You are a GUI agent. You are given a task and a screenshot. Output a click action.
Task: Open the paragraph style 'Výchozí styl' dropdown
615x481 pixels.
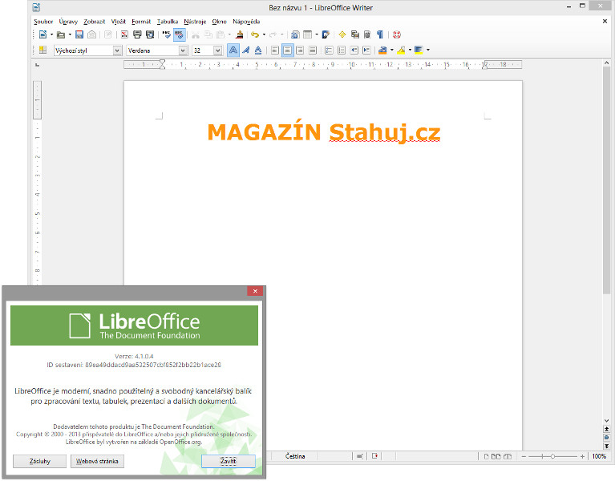117,51
